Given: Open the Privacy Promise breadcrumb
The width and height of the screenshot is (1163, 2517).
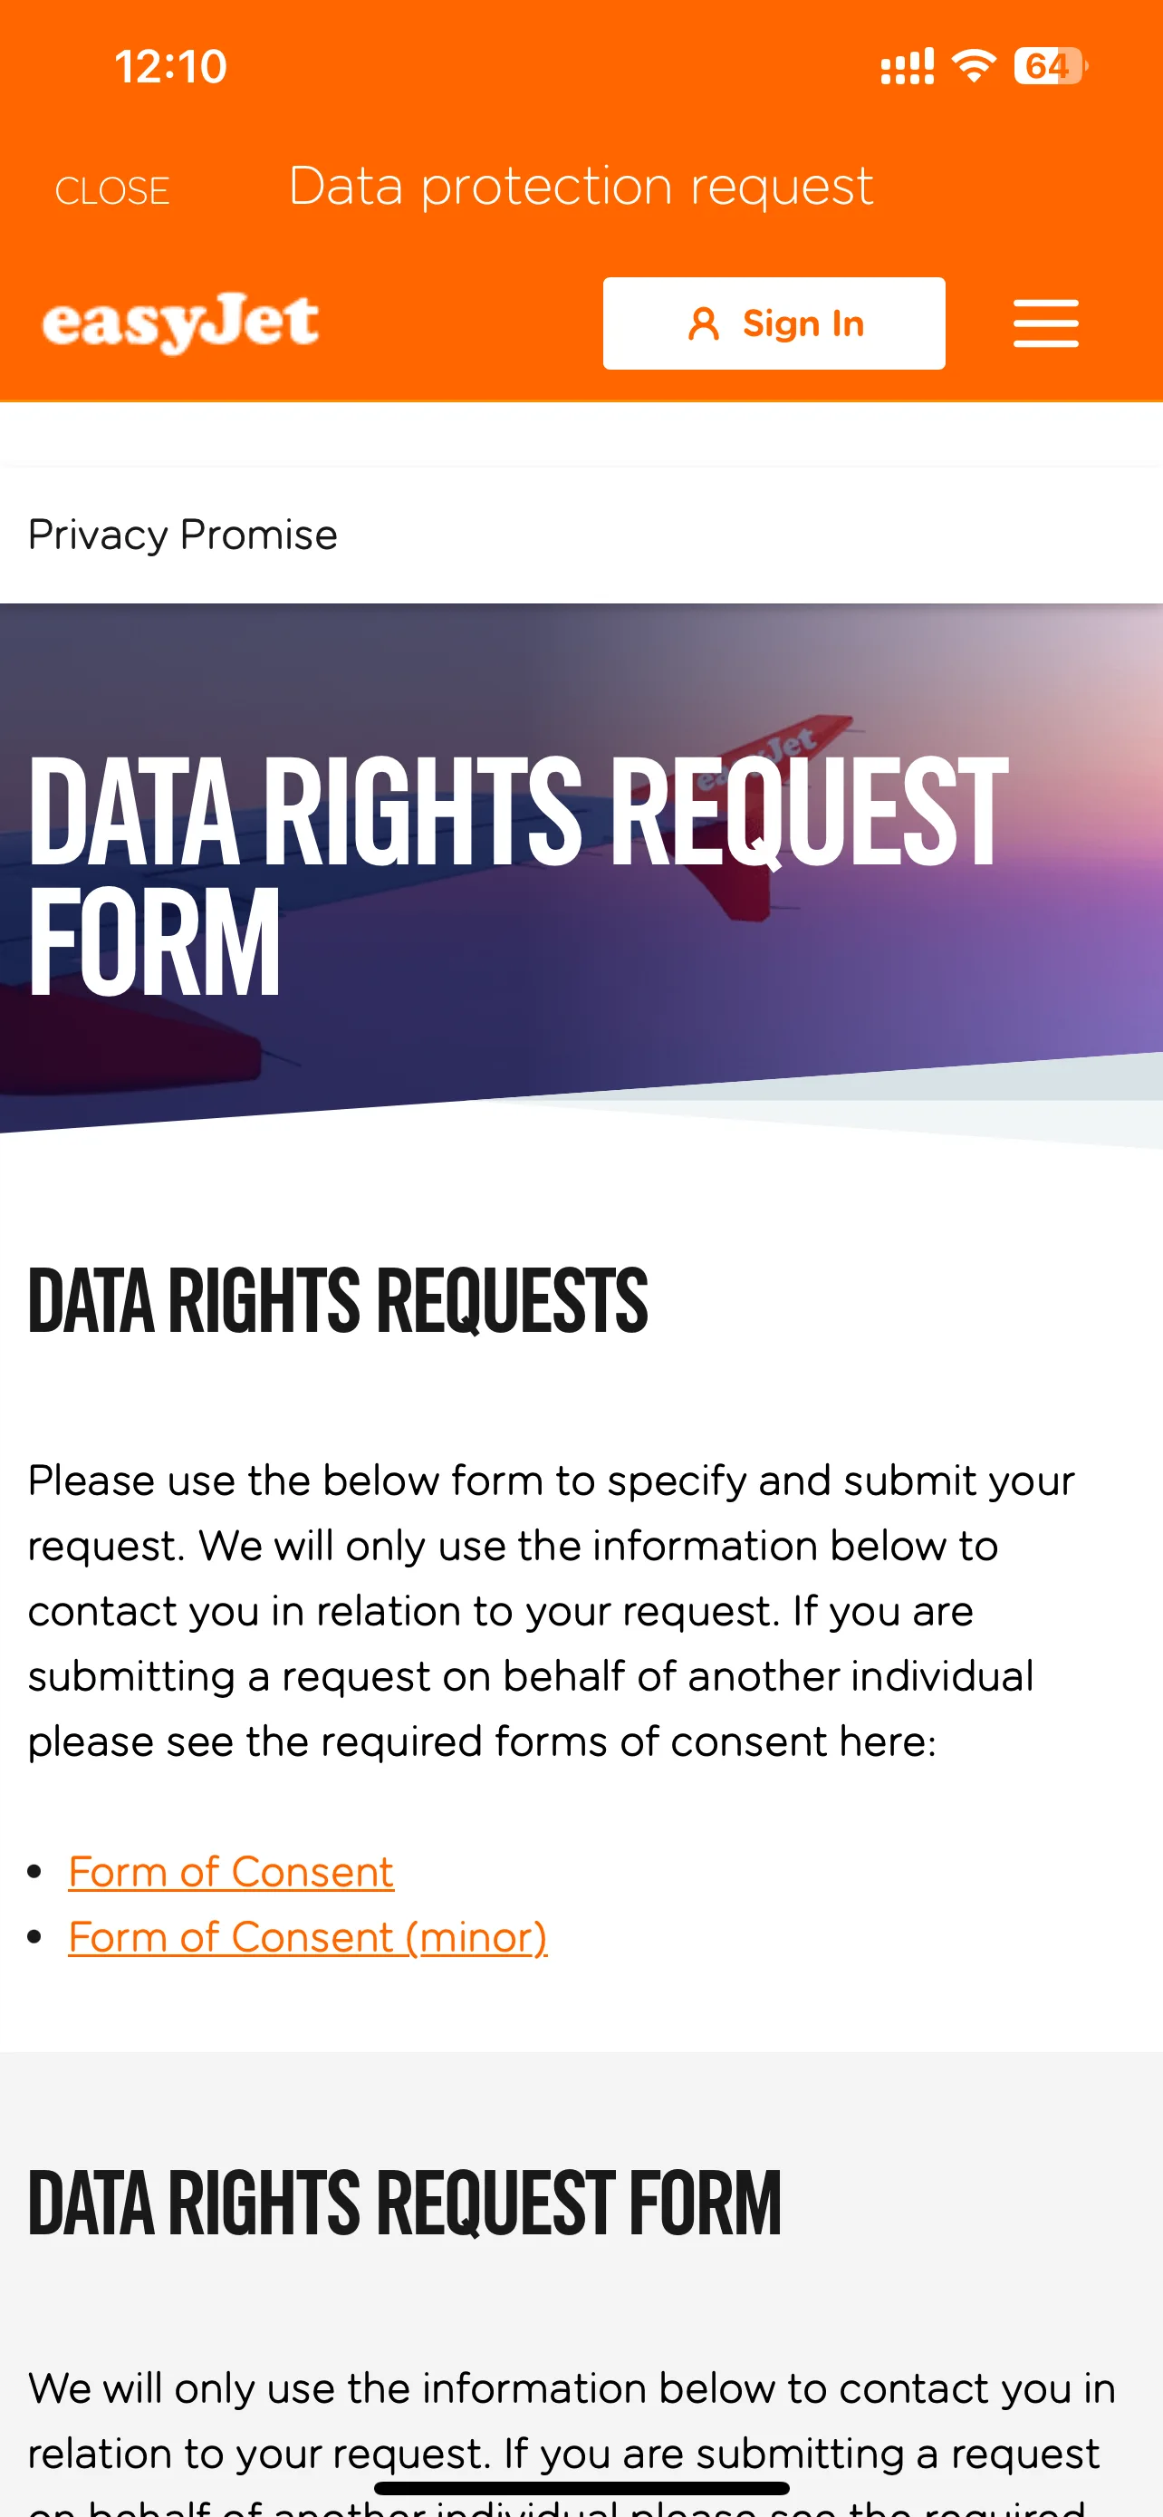Looking at the screenshot, I should click(183, 535).
